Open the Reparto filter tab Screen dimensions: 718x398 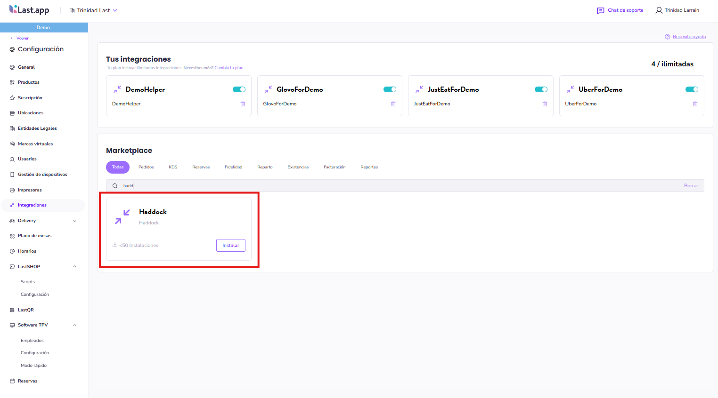click(265, 167)
